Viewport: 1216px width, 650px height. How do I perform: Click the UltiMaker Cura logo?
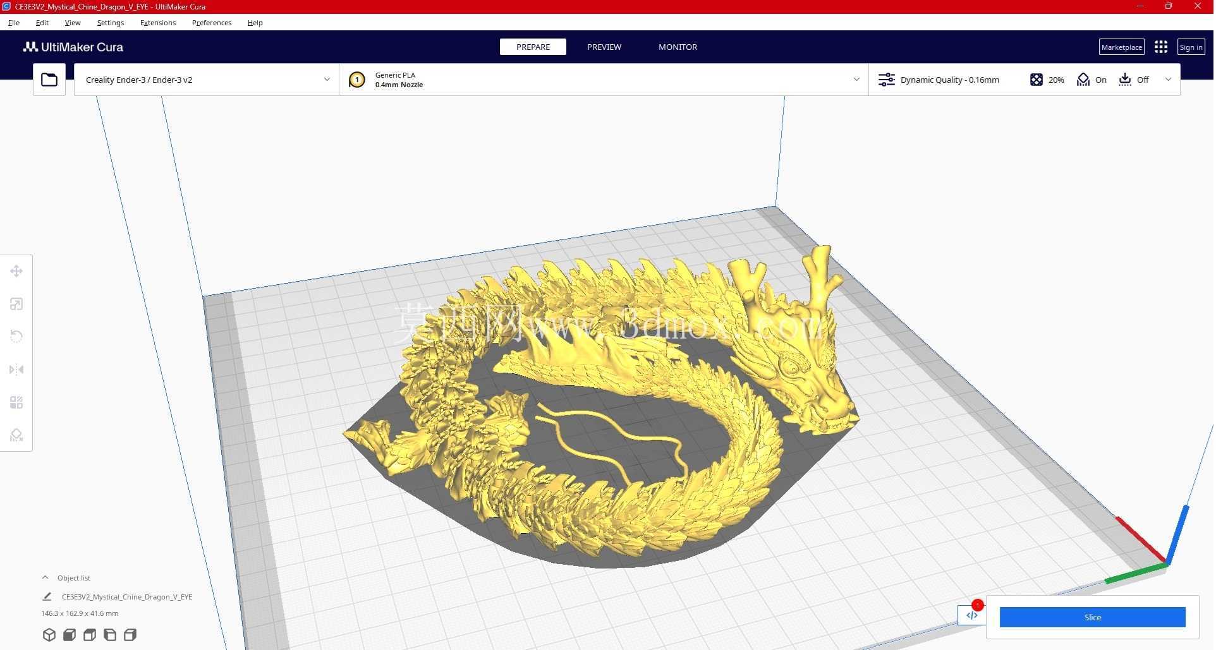[73, 47]
